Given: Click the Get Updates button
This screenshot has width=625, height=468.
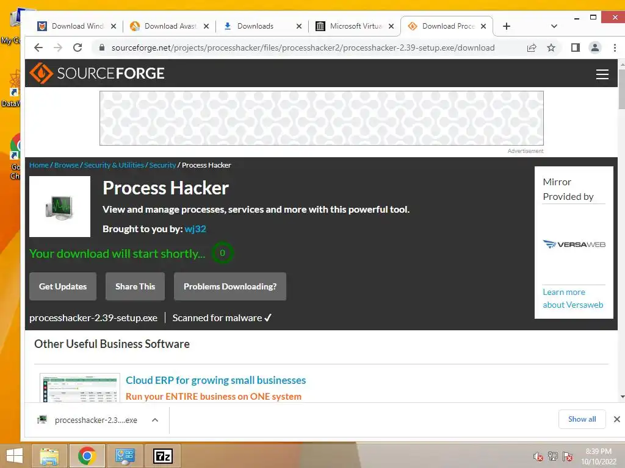Looking at the screenshot, I should [x=63, y=286].
